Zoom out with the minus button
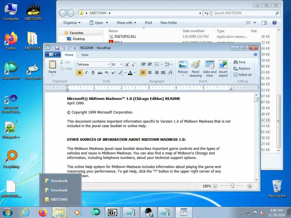The image size is (291, 218). 215,186
